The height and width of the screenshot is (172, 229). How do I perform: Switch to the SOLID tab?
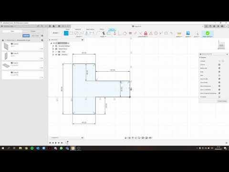tap(68, 29)
